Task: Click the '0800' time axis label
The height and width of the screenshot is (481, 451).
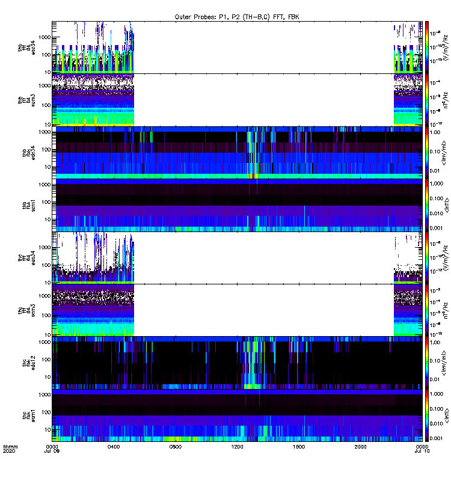Action: (176, 447)
